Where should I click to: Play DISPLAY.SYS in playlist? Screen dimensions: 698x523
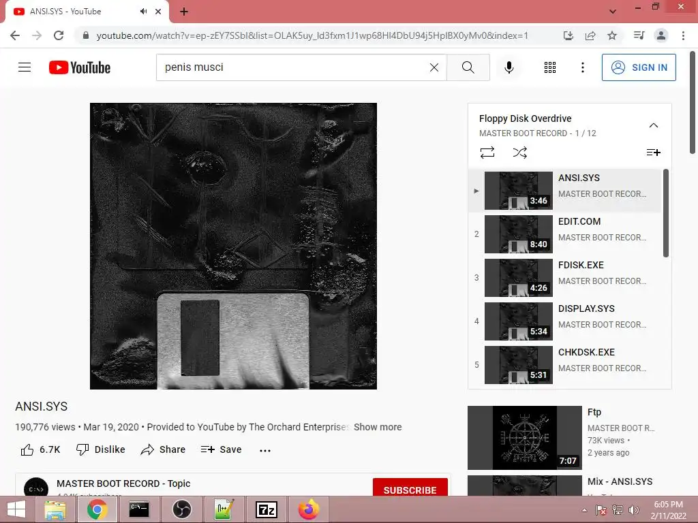tap(565, 321)
